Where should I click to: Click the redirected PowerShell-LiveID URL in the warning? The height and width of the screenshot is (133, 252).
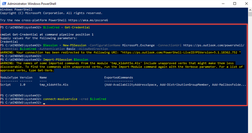pos(181,52)
